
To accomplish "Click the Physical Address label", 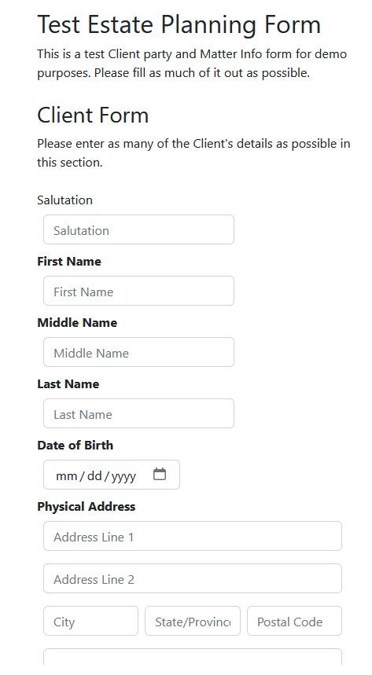I will pos(87,506).
